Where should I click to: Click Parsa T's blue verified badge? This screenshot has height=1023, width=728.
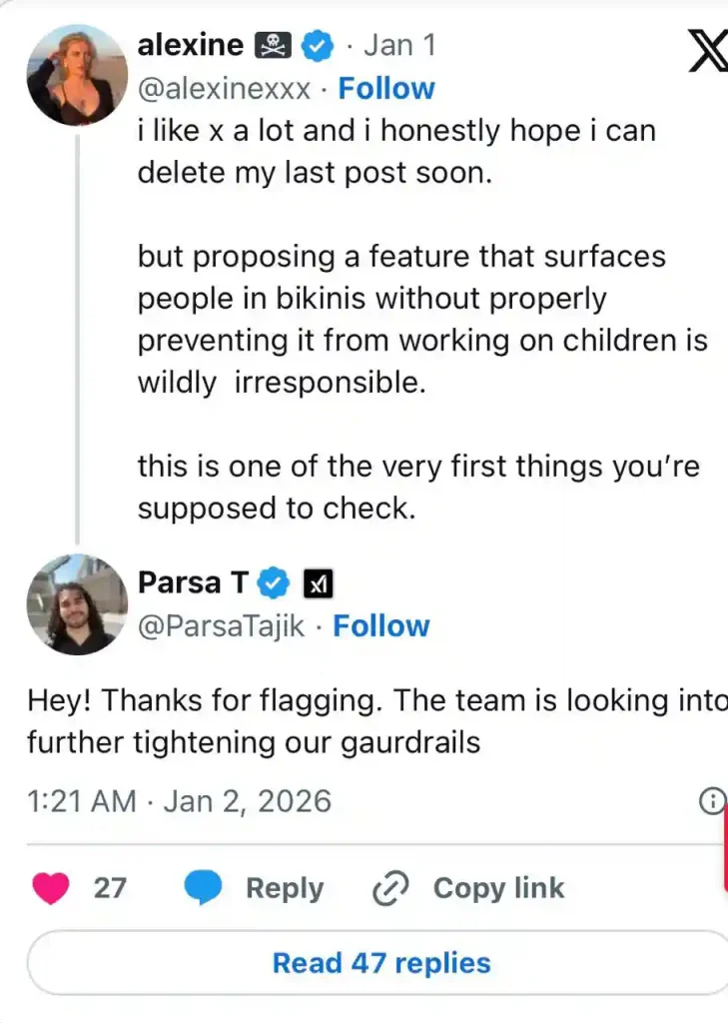pyautogui.click(x=274, y=582)
